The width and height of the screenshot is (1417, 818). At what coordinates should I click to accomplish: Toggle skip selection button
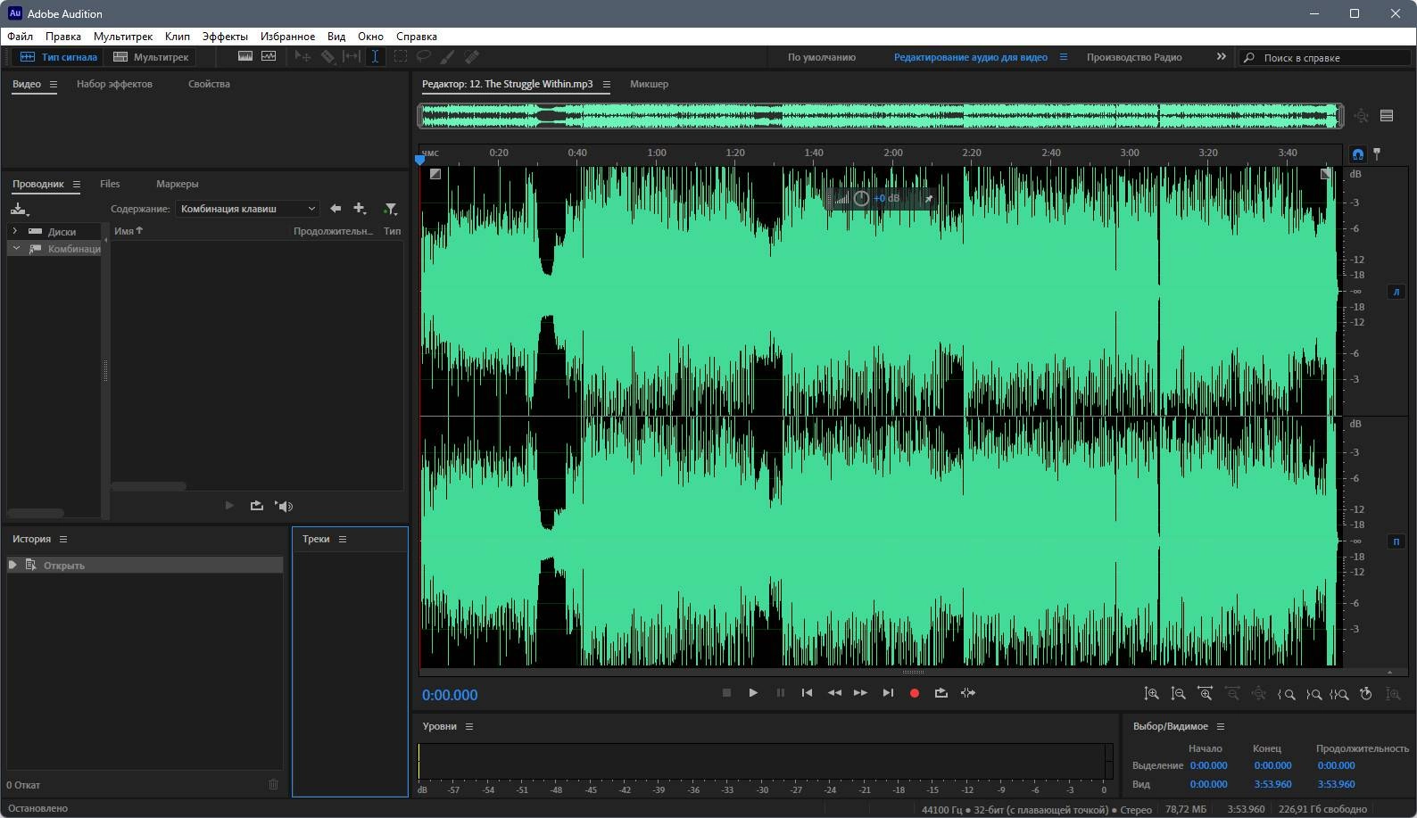[x=968, y=692]
